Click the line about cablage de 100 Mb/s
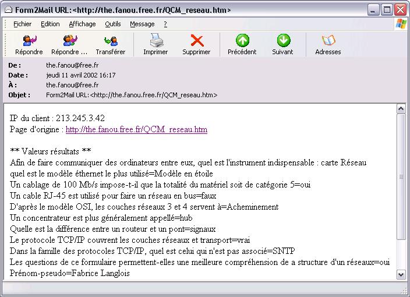 coord(160,185)
